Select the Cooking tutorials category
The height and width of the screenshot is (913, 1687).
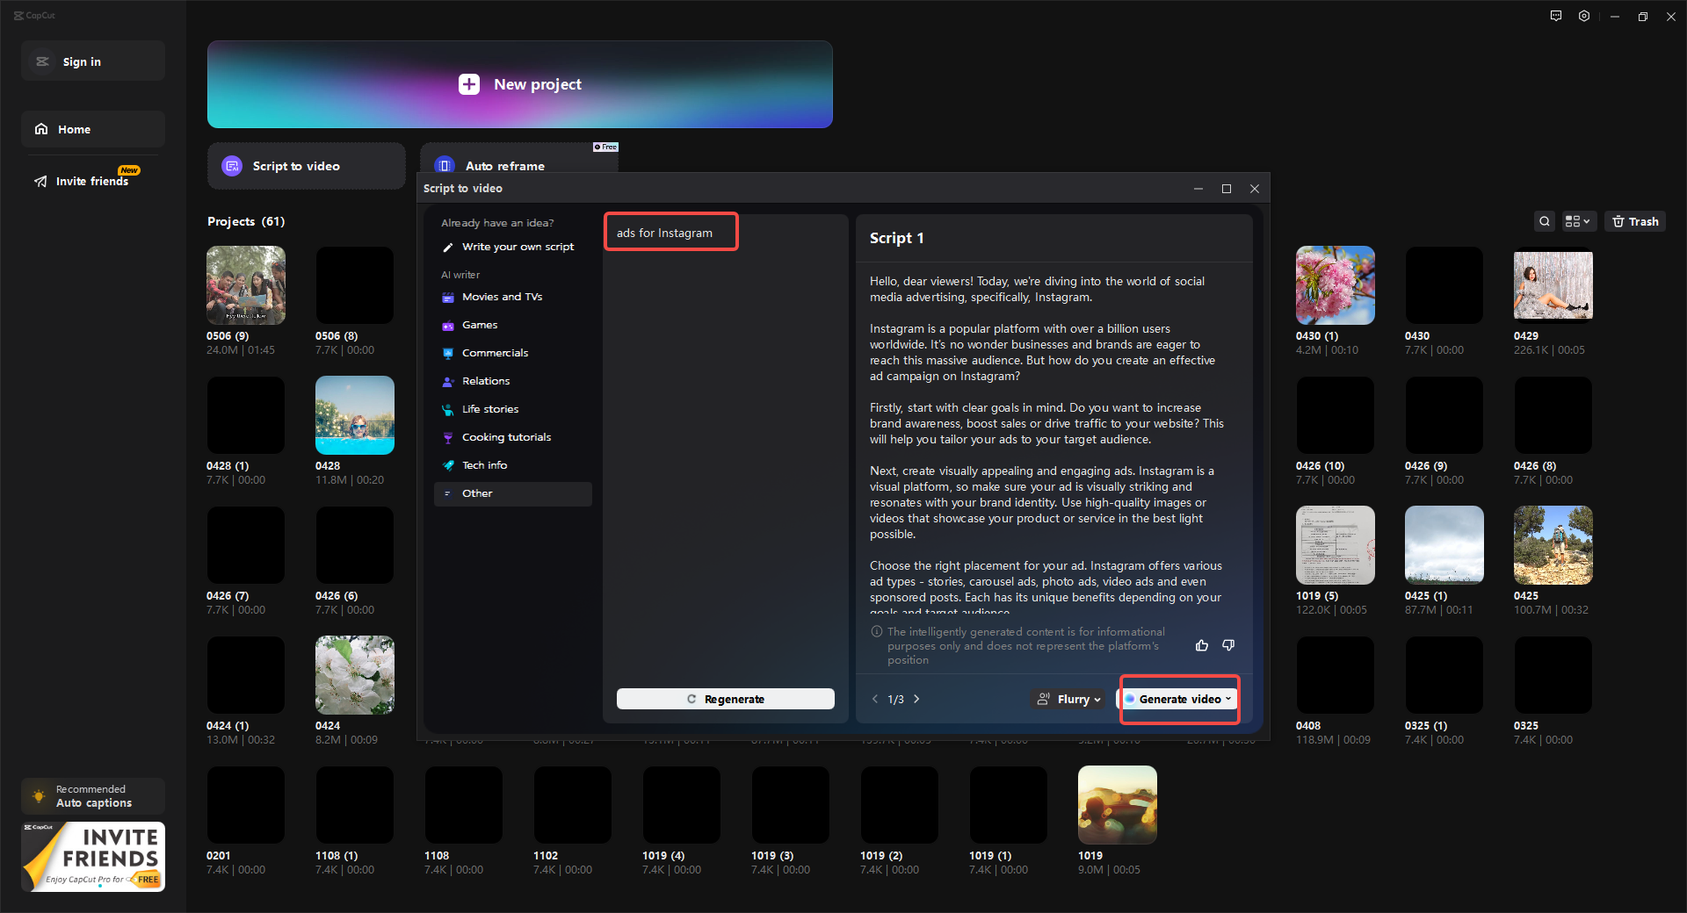point(507,436)
